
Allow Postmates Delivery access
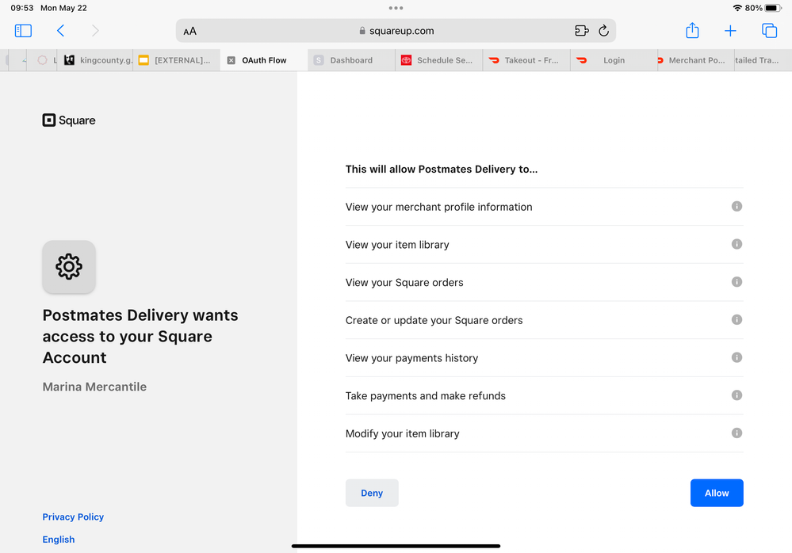point(716,493)
